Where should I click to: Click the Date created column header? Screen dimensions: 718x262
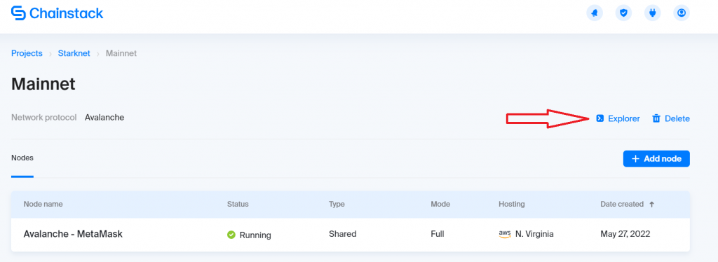coord(622,205)
